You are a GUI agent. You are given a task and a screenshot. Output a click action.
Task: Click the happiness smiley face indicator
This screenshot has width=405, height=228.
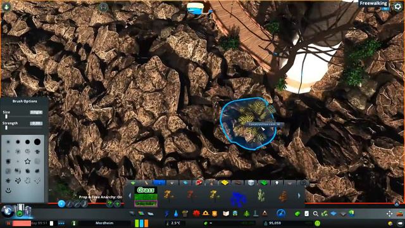(318, 223)
